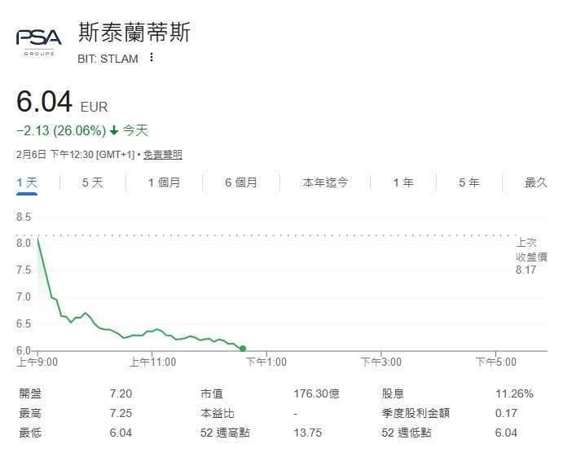Click the 斯泰蘭蒂斯 company title
Image resolution: width=563 pixels, height=457 pixels.
coord(134,32)
